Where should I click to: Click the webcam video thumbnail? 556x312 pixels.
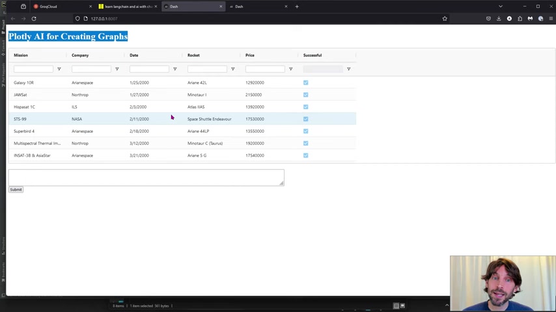point(503,283)
